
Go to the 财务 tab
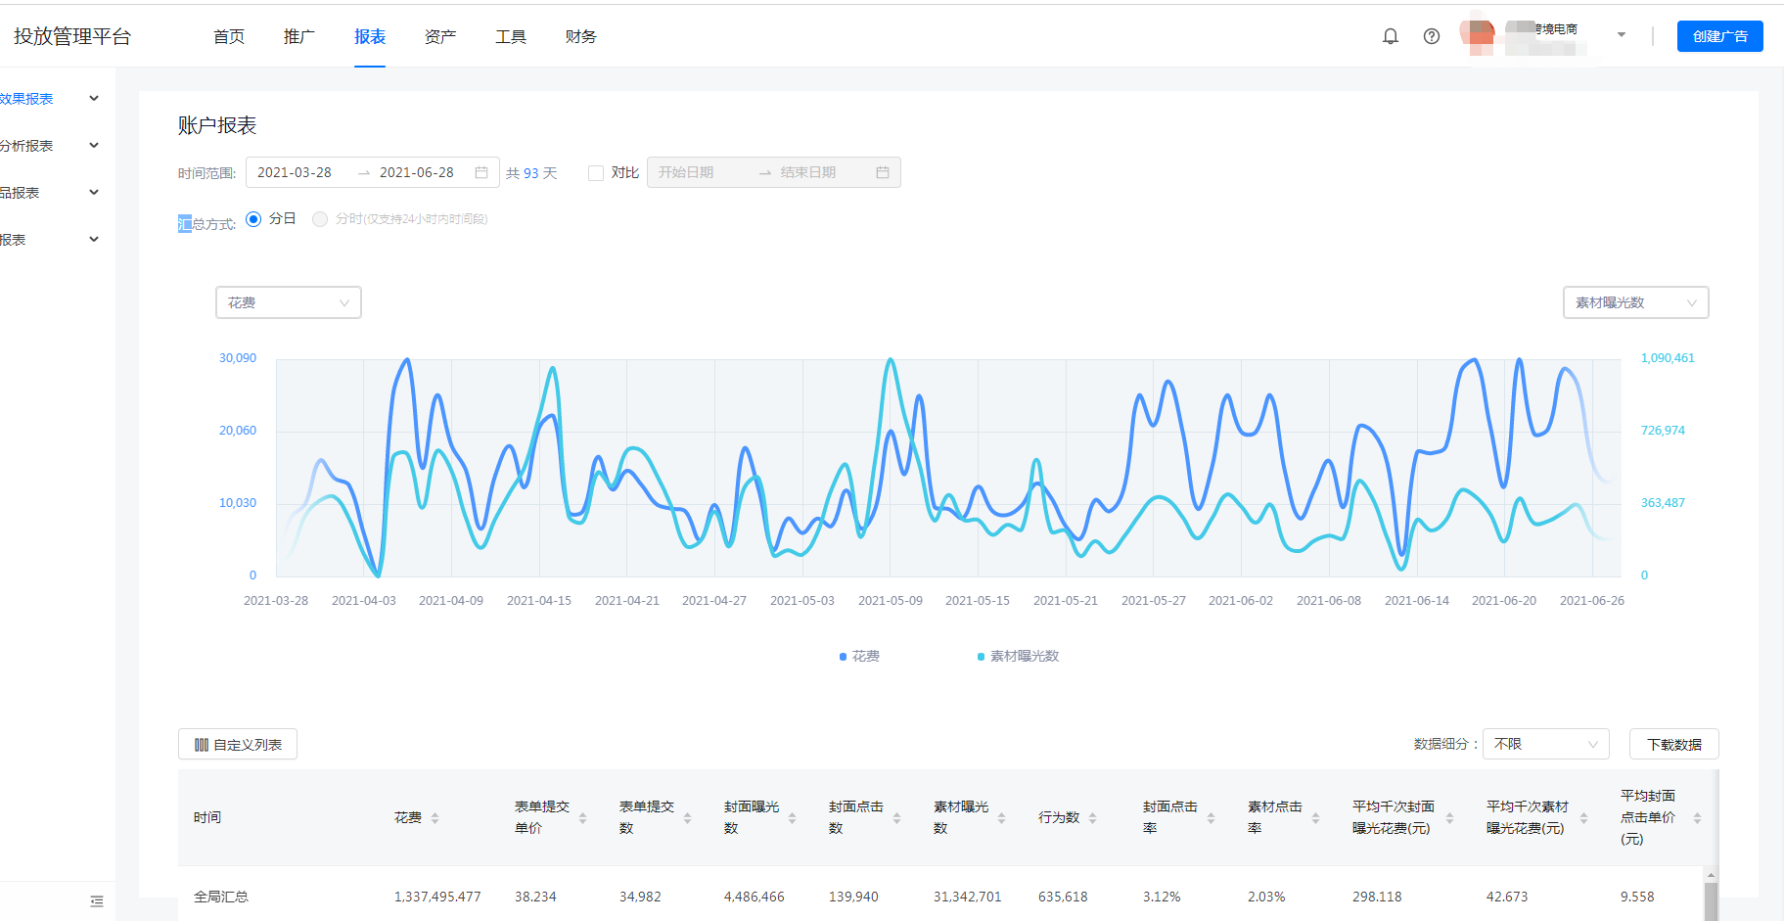tap(580, 36)
